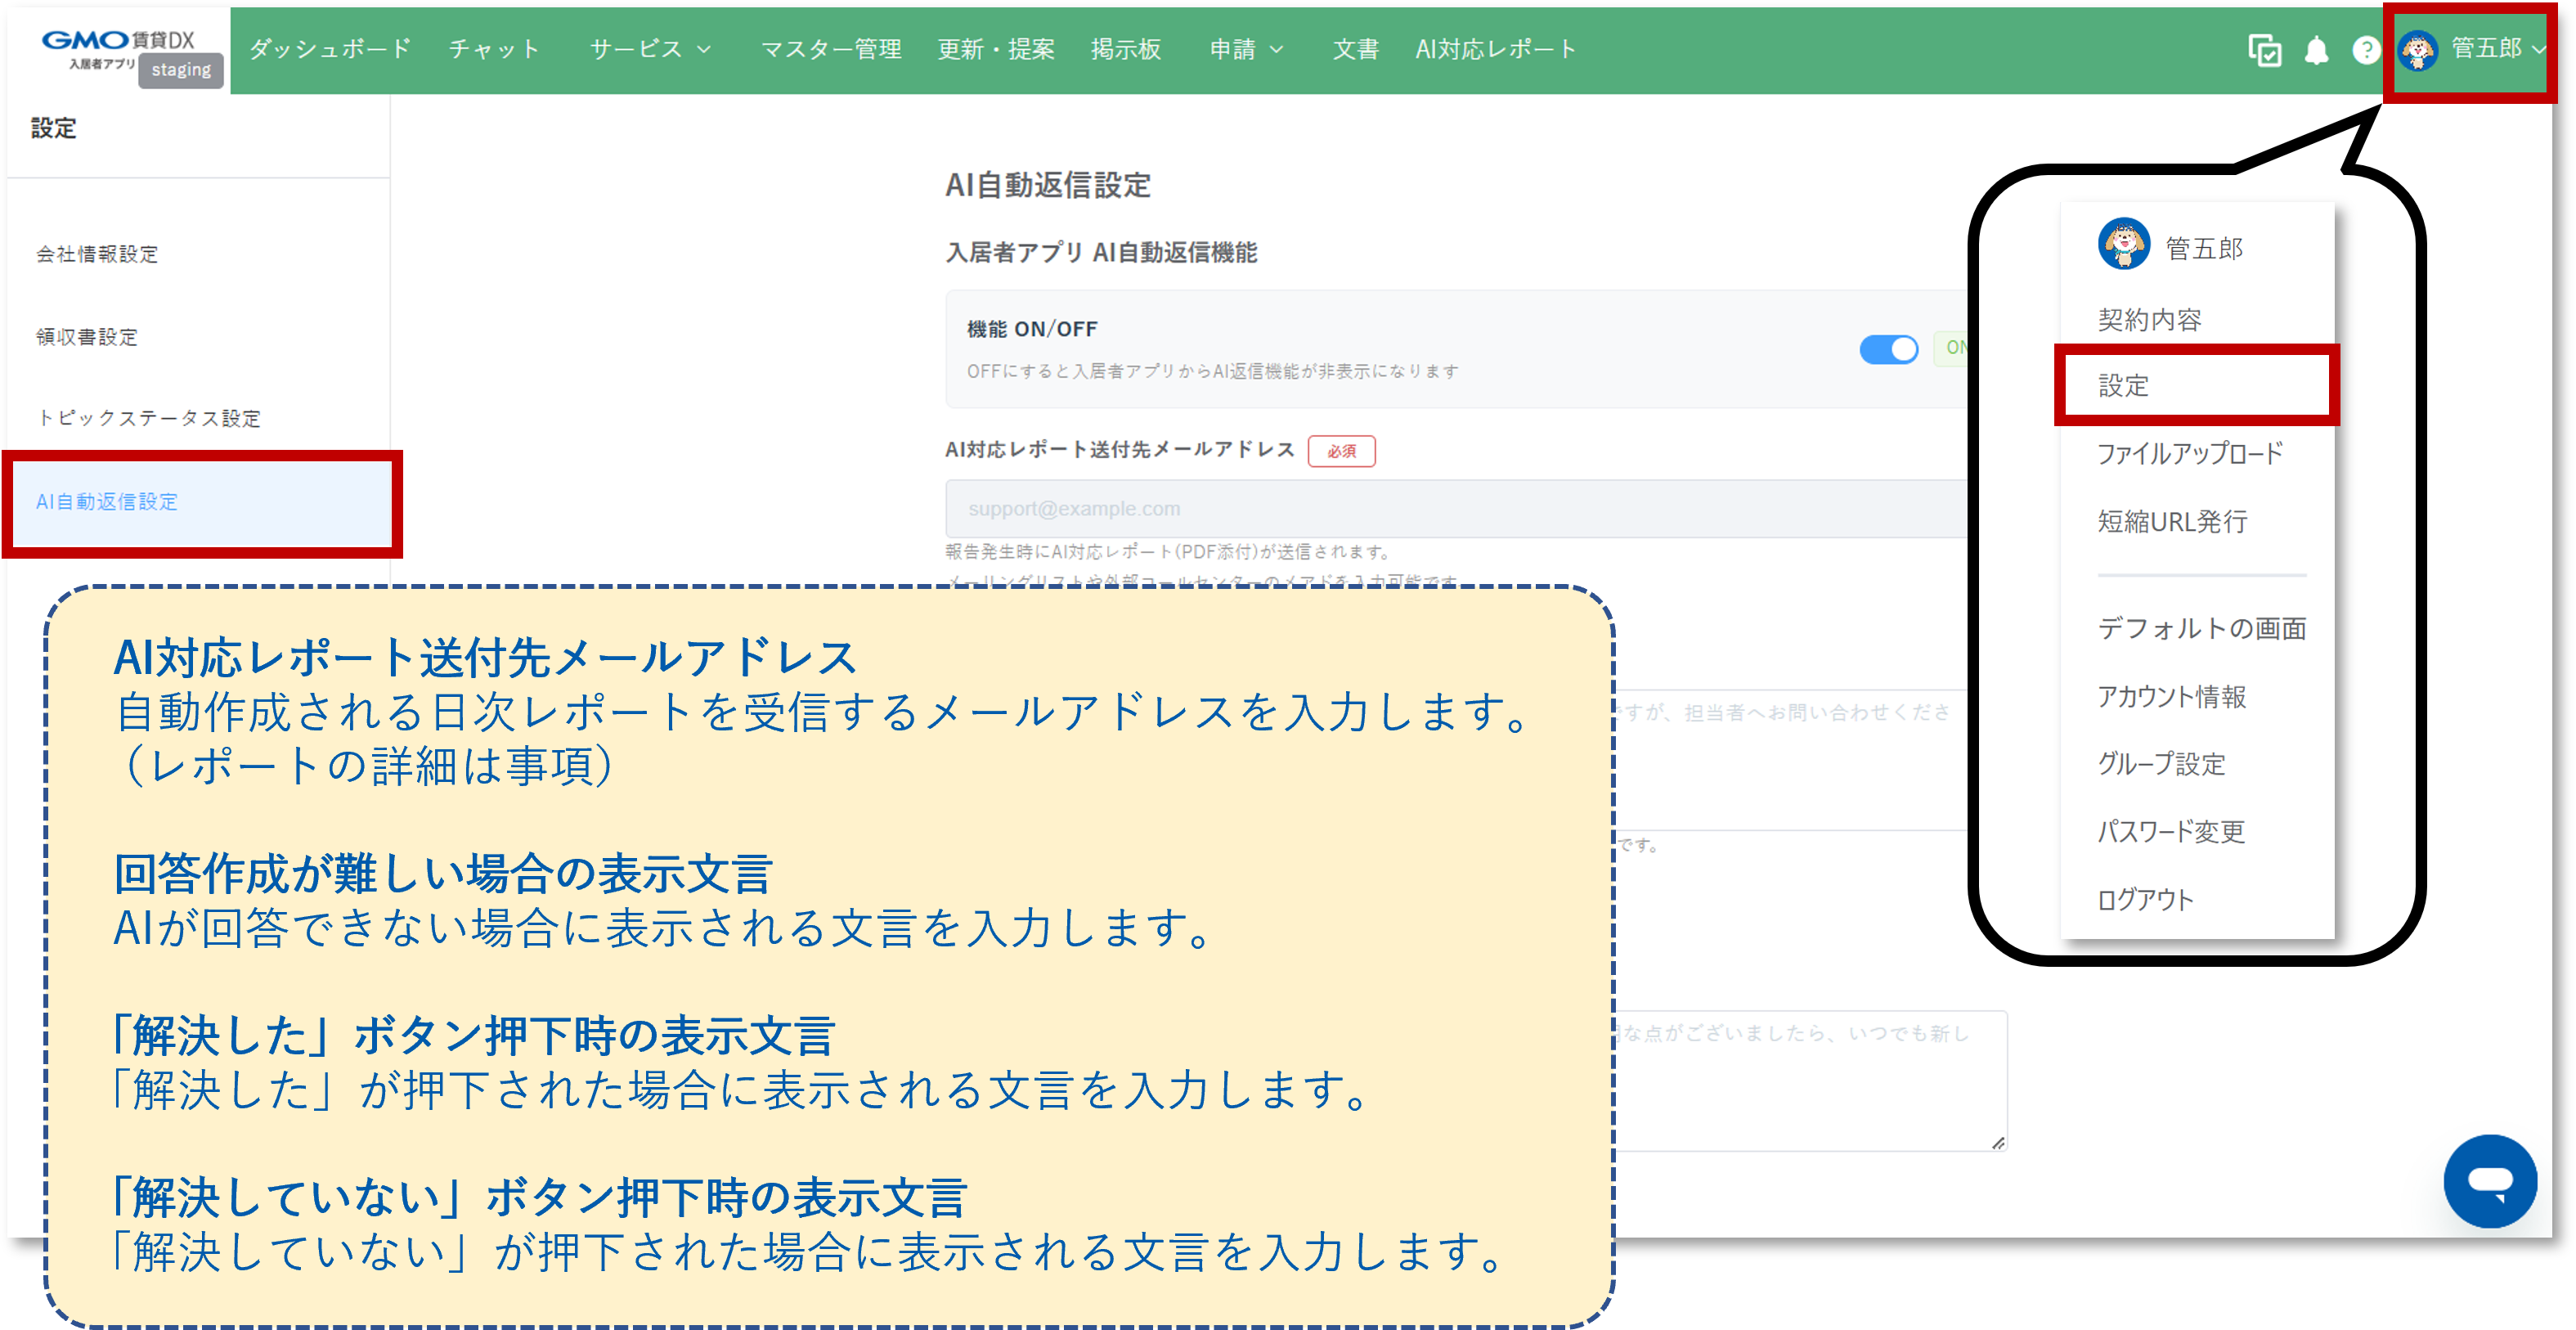Toggle the 機能 ON/OFF switch
This screenshot has height=1330, width=2576.
point(1888,349)
